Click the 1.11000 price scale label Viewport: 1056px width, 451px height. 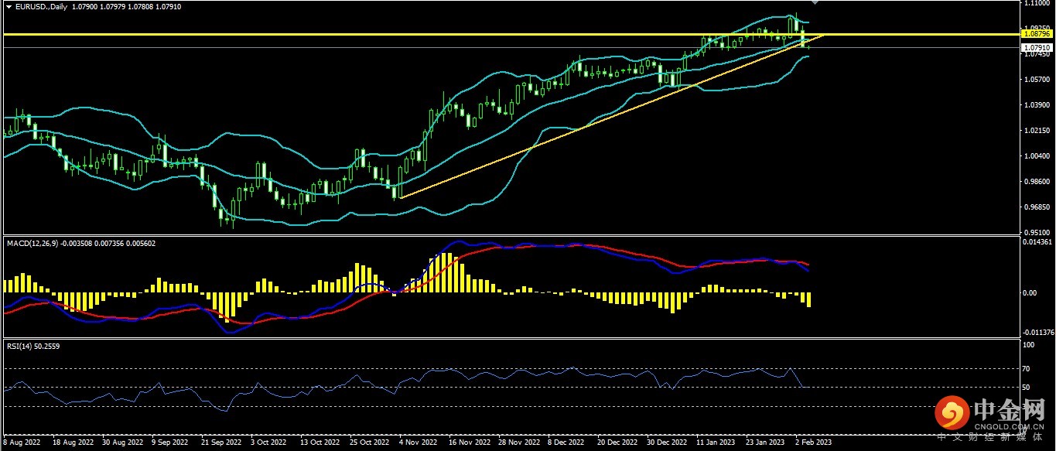1034,4
